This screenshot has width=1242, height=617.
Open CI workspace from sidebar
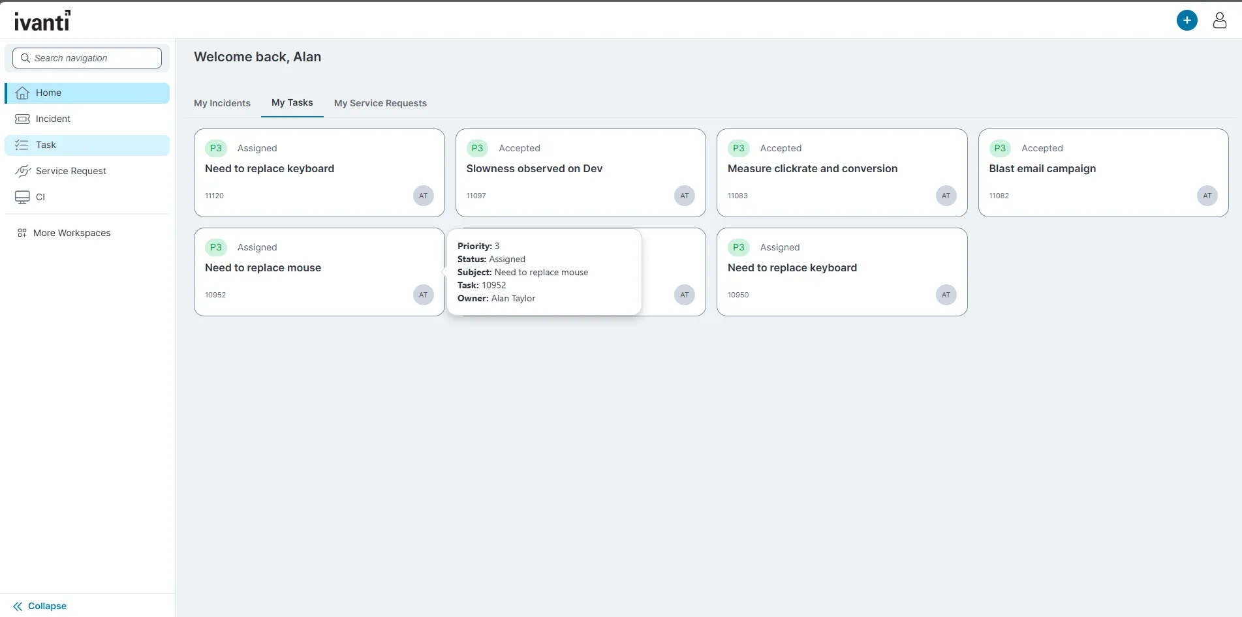click(x=87, y=197)
